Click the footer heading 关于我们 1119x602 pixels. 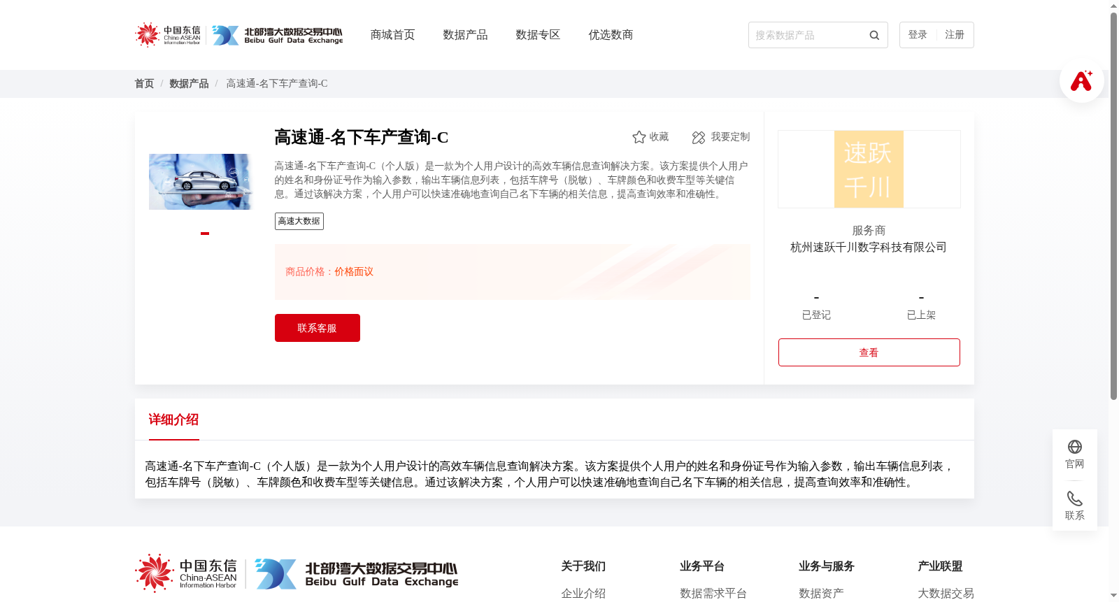point(583,566)
